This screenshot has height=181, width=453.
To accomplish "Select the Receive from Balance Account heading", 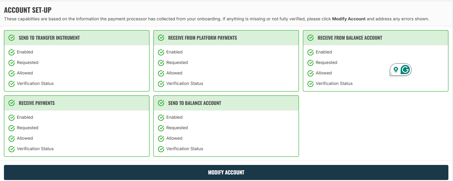I will 350,38.
